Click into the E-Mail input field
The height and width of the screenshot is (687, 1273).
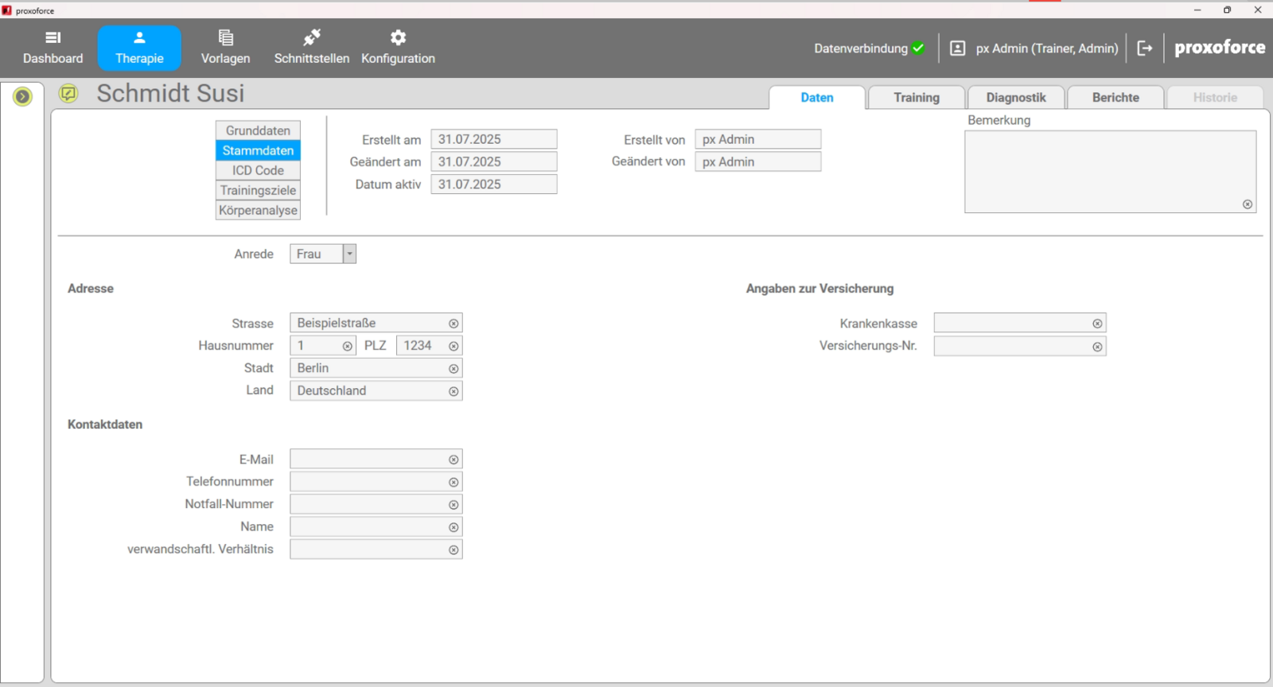coord(368,460)
